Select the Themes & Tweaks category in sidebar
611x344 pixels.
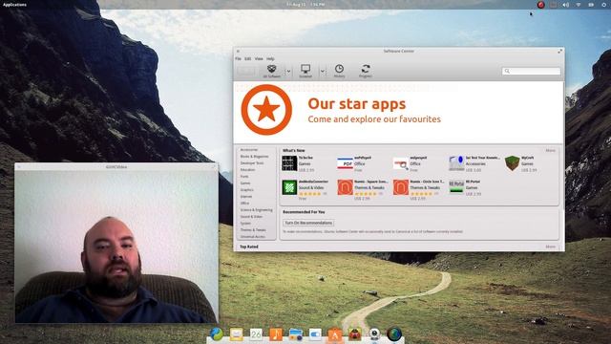tap(253, 229)
